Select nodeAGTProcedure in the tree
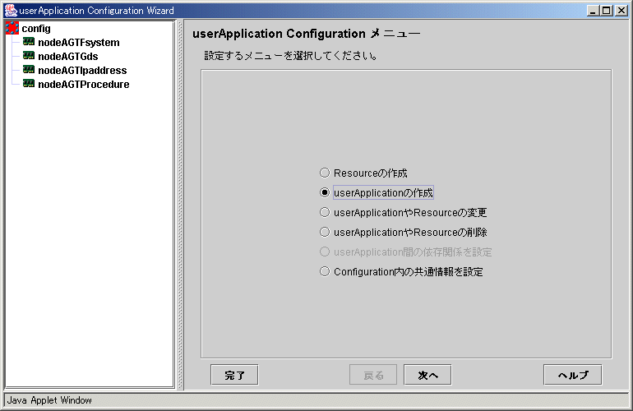Image resolution: width=633 pixels, height=411 pixels. click(84, 85)
